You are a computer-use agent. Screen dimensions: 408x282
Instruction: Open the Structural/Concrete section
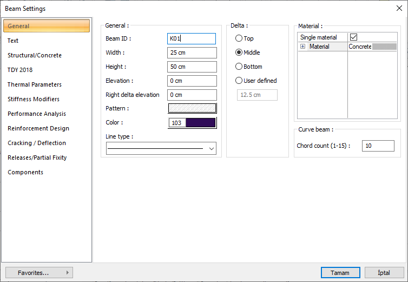pyautogui.click(x=35, y=55)
